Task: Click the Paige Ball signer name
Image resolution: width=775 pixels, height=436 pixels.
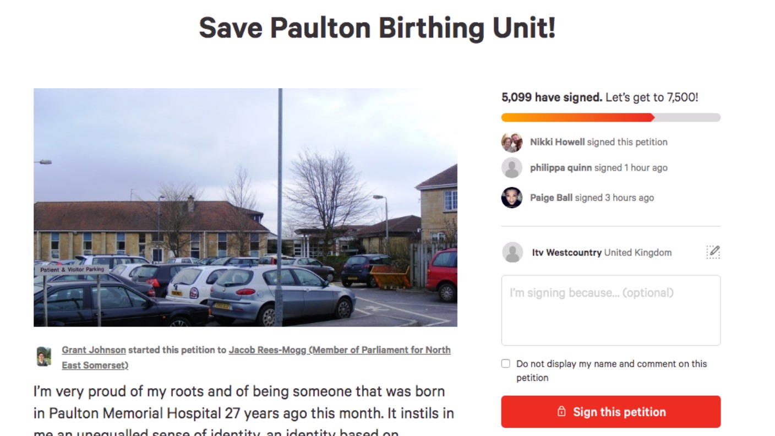Action: (551, 198)
